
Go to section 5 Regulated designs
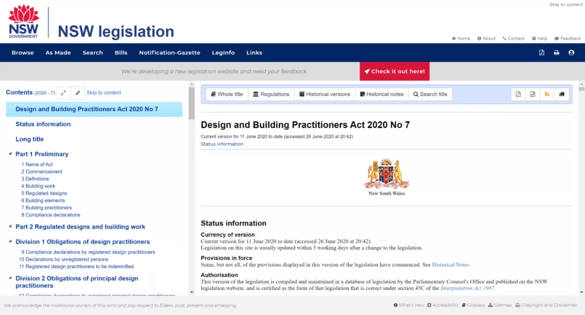[44, 193]
